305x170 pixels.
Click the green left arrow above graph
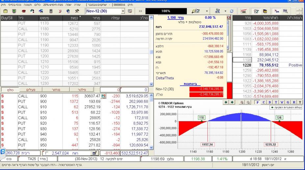tap(226, 102)
